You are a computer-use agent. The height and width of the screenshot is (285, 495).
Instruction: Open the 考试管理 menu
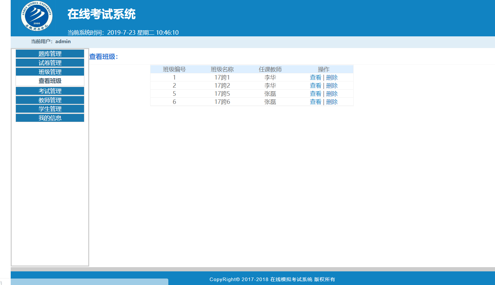(50, 91)
